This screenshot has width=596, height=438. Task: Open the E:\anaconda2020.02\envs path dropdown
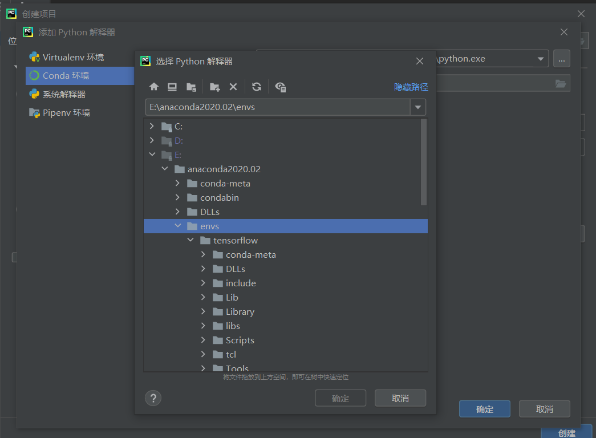click(417, 107)
